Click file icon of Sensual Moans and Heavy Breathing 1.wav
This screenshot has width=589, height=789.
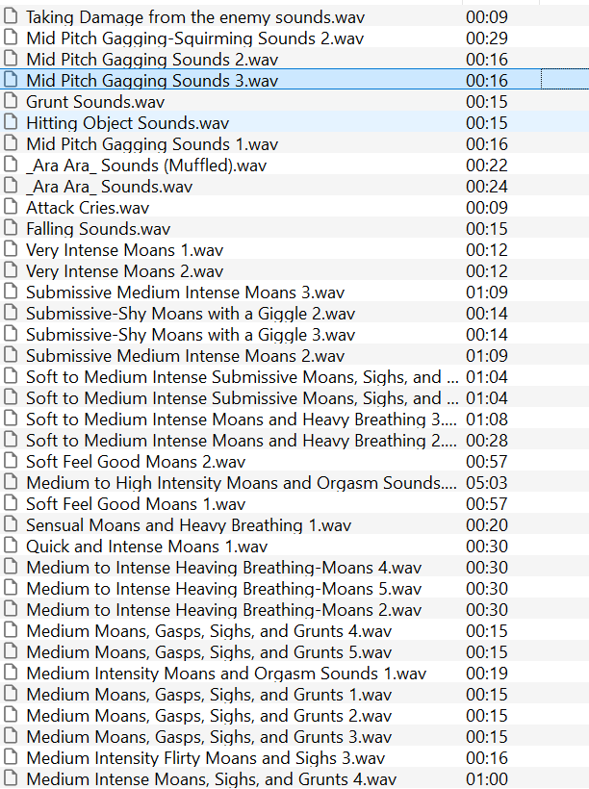(10, 523)
